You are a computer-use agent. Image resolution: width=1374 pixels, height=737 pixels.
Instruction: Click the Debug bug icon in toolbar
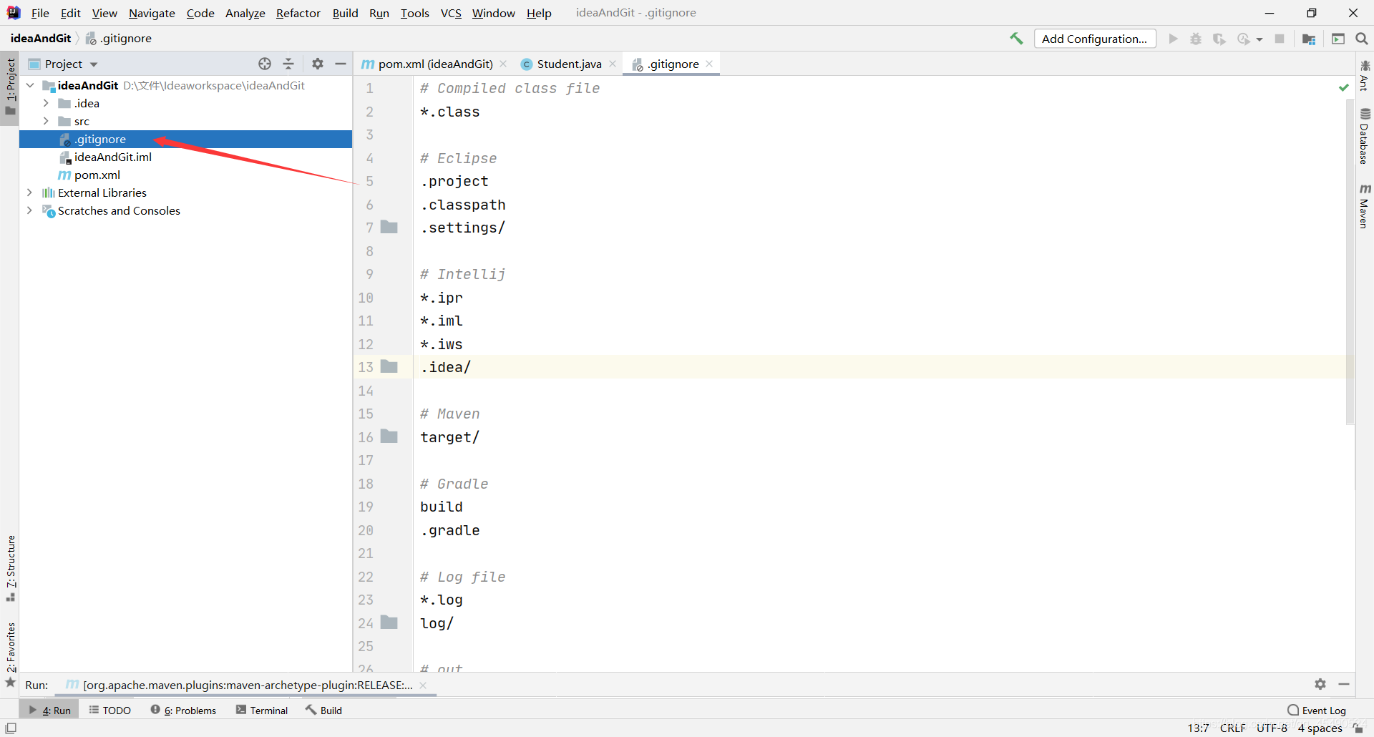click(1196, 39)
